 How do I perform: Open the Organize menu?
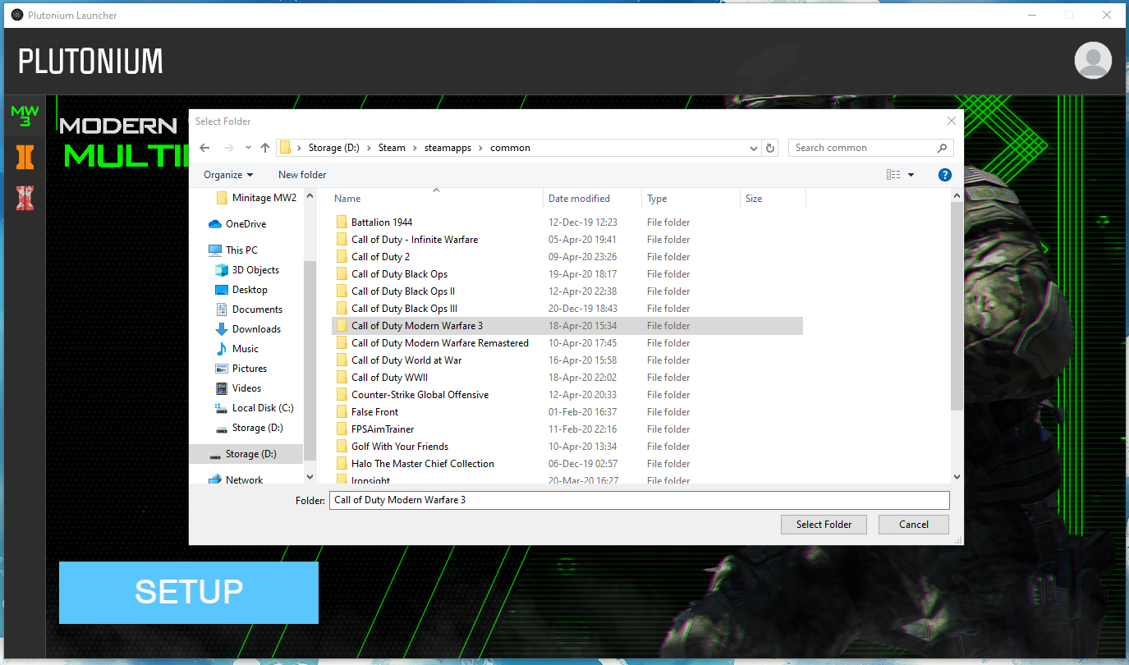pos(228,175)
